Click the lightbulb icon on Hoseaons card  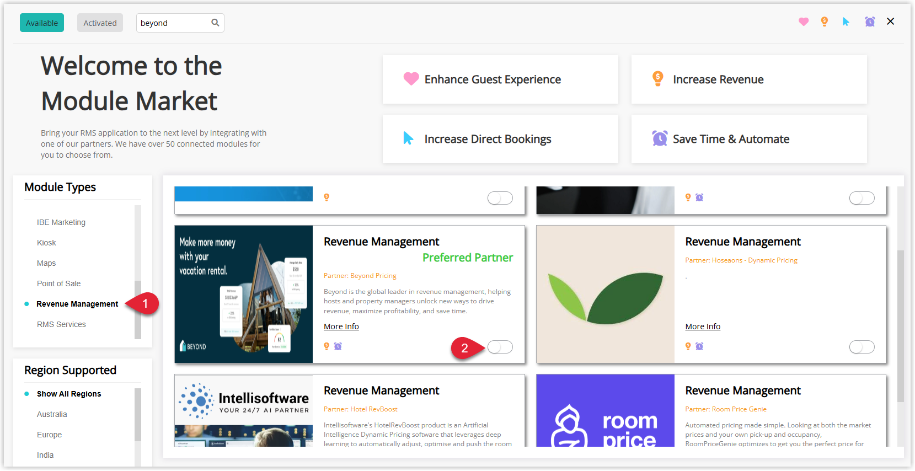click(x=688, y=346)
